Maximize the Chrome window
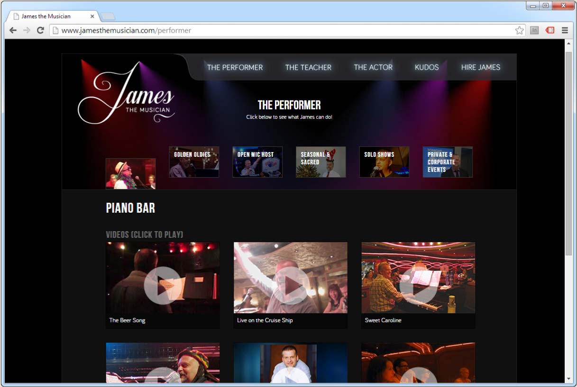577x387 pixels. [x=546, y=6]
